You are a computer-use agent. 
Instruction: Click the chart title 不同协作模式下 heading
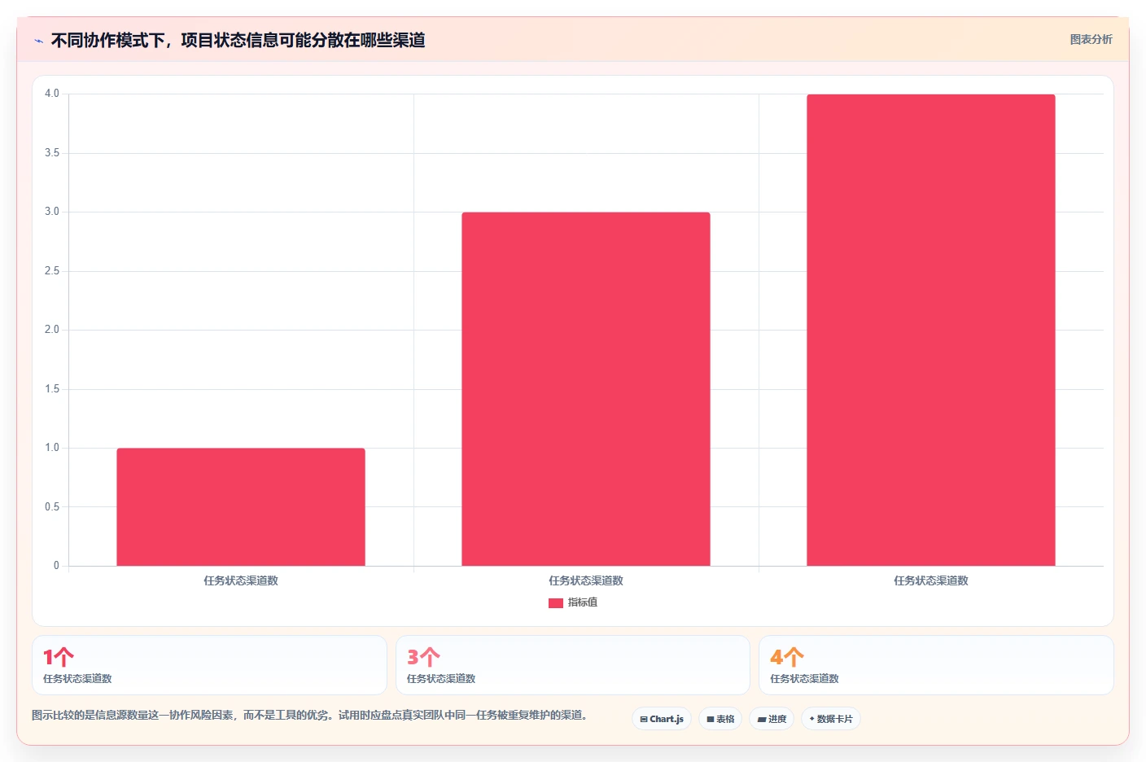click(238, 40)
